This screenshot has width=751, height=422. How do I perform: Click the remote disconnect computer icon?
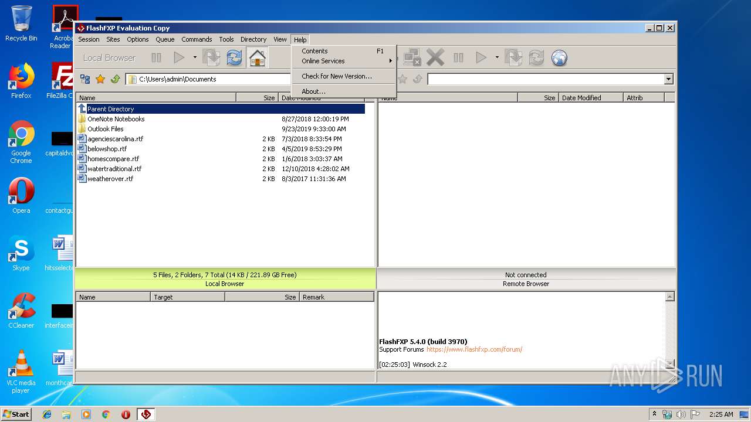(x=412, y=57)
